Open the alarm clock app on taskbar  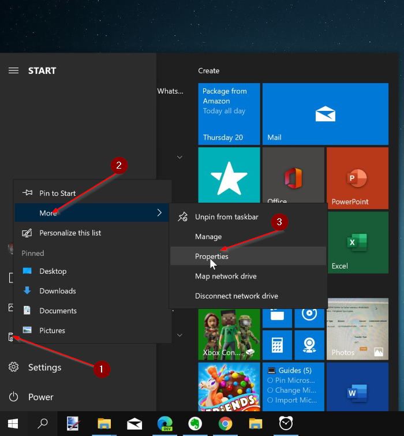tap(286, 423)
